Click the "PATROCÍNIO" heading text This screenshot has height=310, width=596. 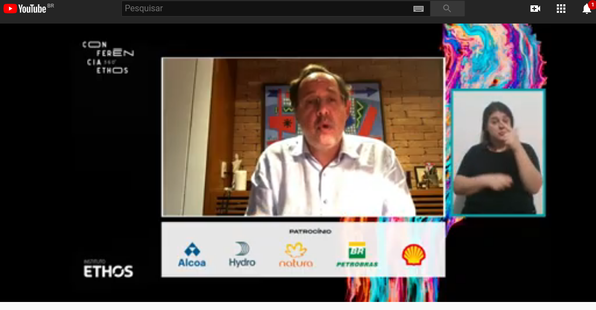pos(310,231)
